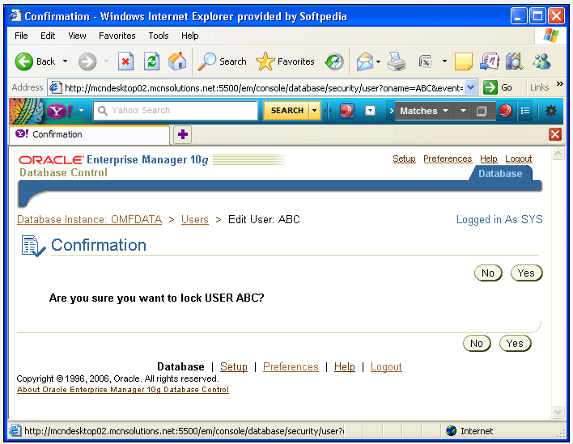573x444 pixels.
Task: Click the red cricket ball icon right of Matches
Action: (505, 111)
